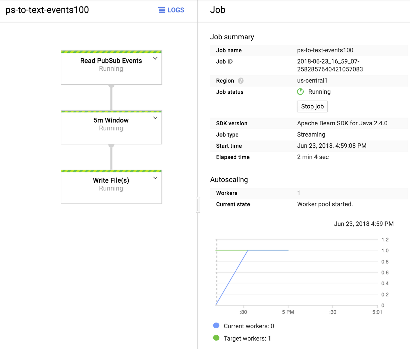Click the ps-to-text-events100 page title

click(47, 10)
